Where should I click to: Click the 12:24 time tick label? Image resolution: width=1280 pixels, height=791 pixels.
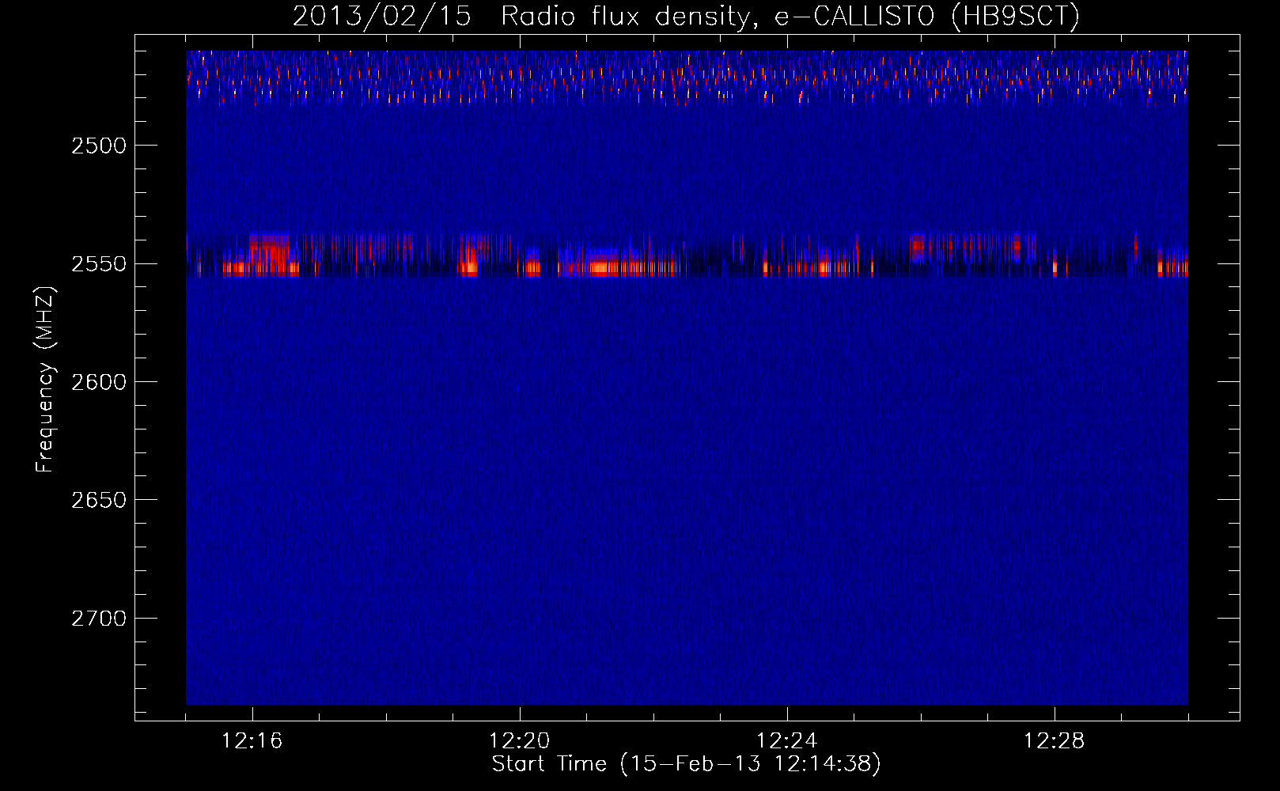point(787,741)
